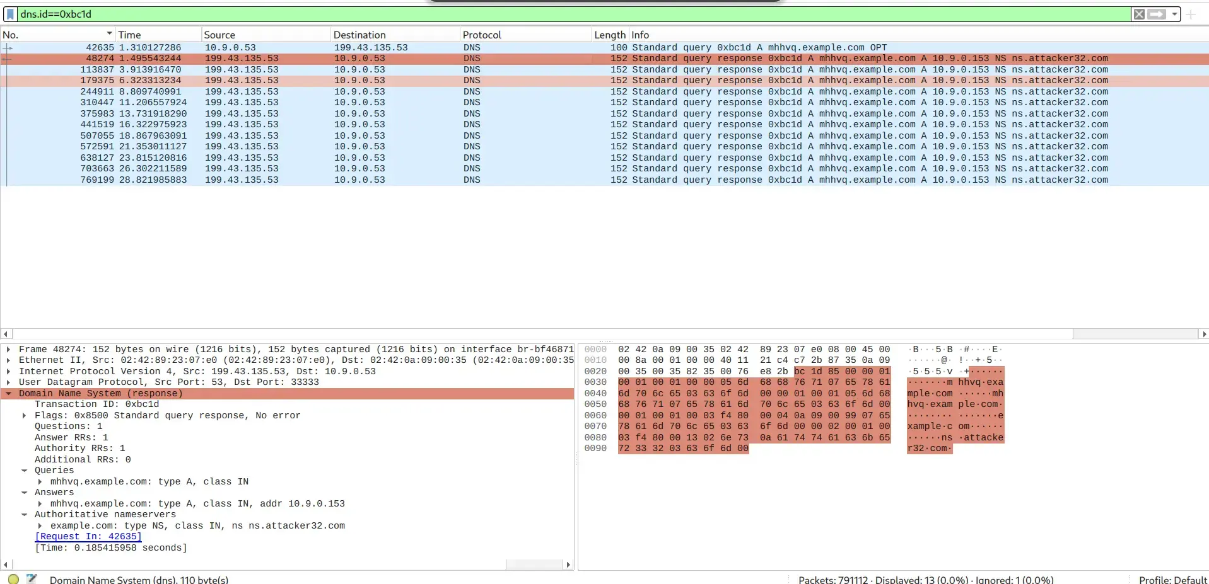This screenshot has width=1209, height=584.
Task: Select packet 113837 in the packet list
Action: (604, 69)
